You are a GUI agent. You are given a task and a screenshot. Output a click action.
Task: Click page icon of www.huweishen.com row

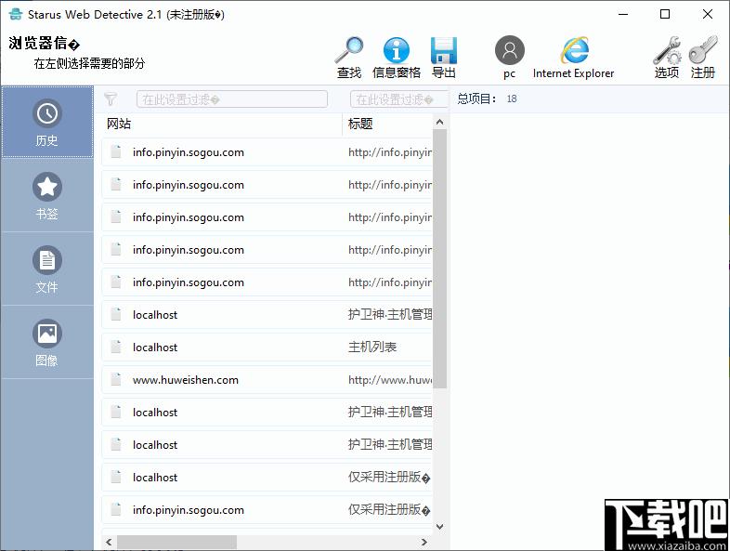116,380
